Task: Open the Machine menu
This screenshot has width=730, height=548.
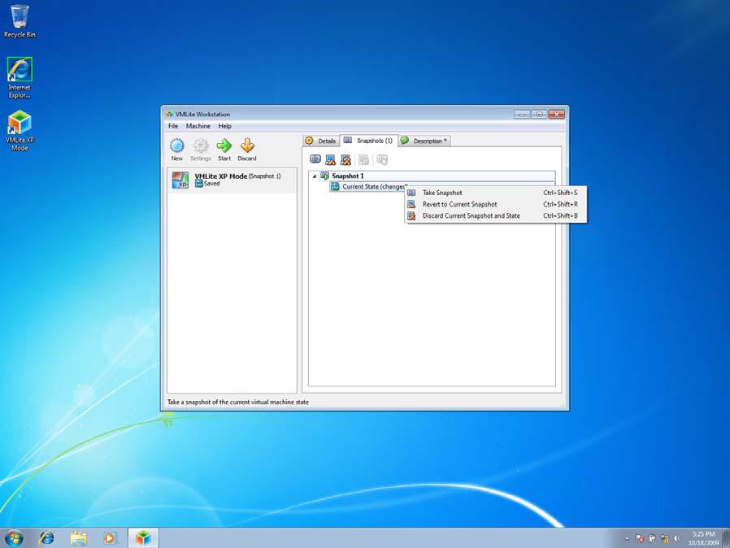Action: 198,126
